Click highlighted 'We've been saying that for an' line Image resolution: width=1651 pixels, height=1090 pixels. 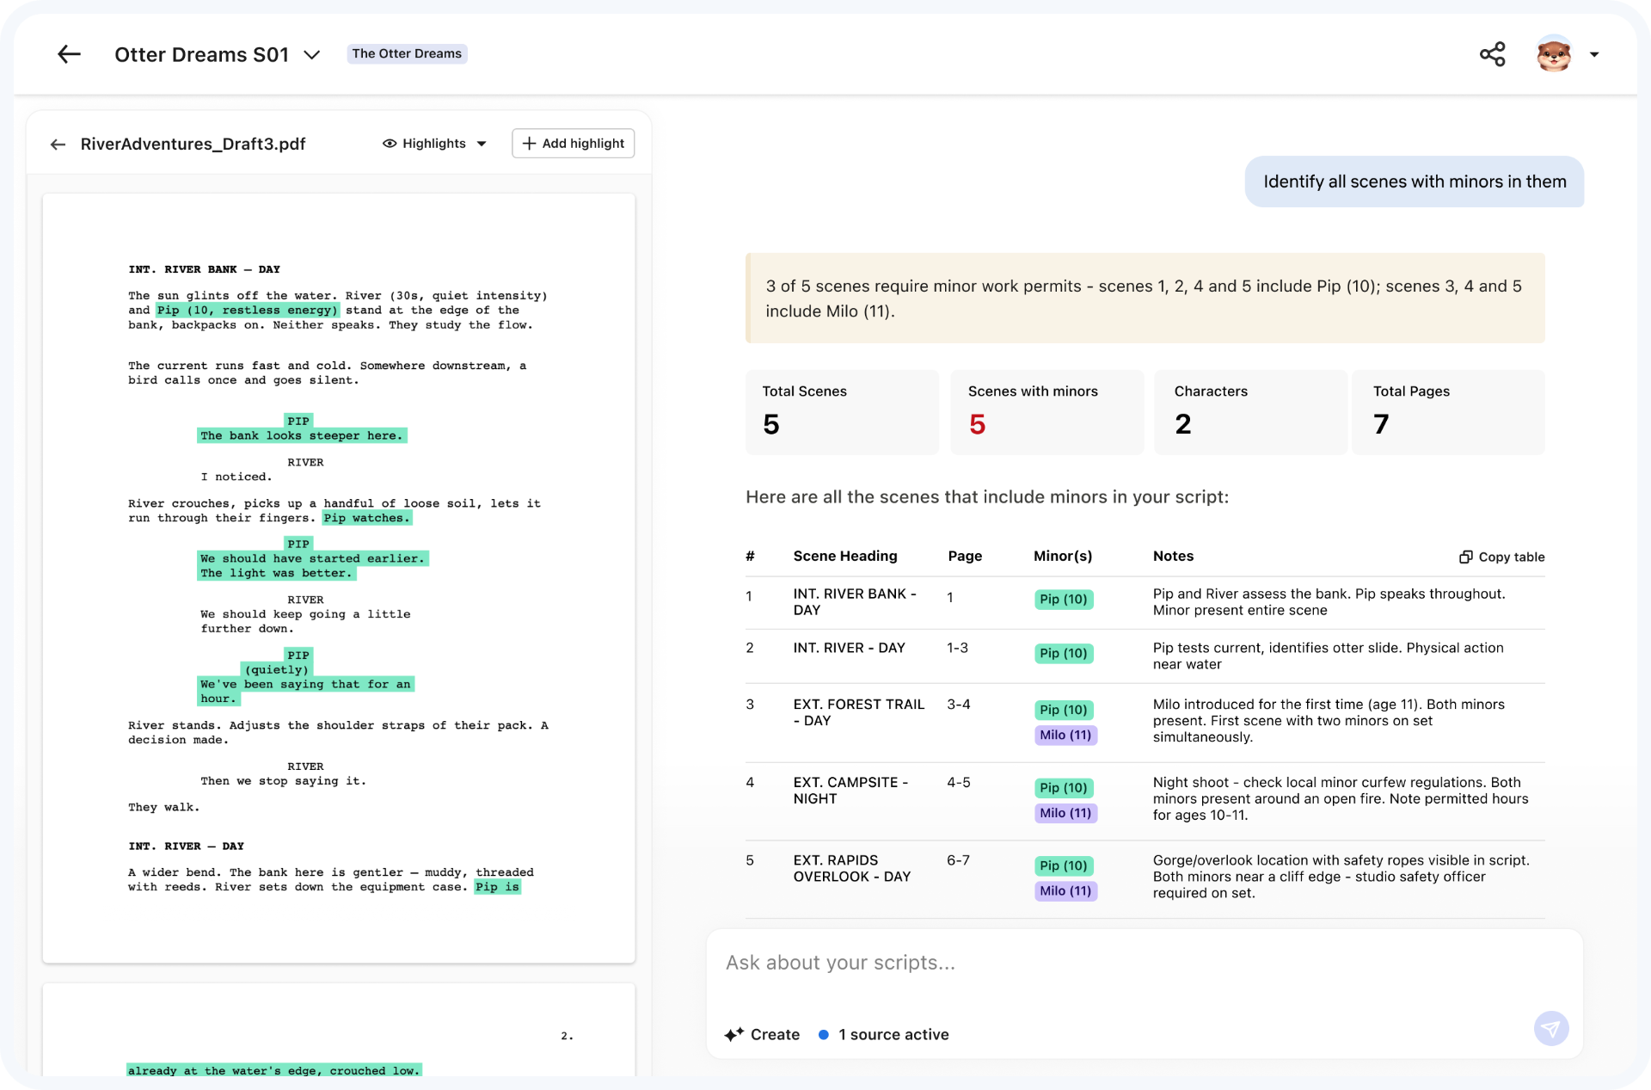coord(306,684)
